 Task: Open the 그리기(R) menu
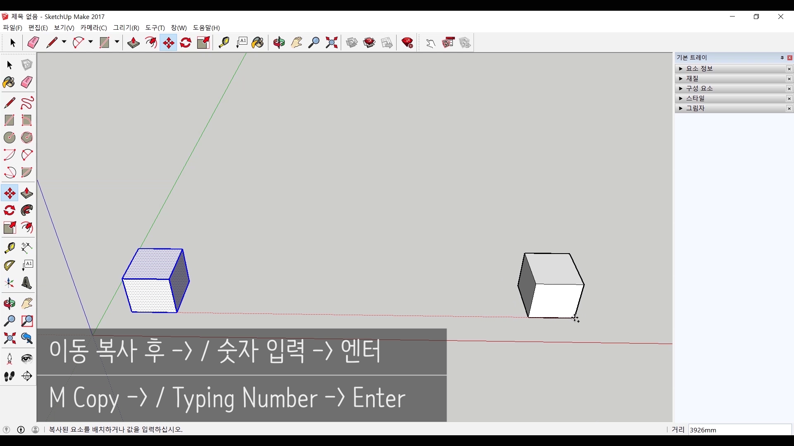(x=126, y=28)
